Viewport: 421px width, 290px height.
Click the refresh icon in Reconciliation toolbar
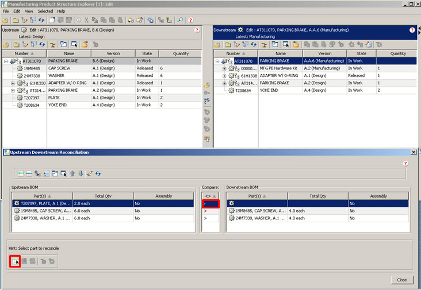pos(98,173)
